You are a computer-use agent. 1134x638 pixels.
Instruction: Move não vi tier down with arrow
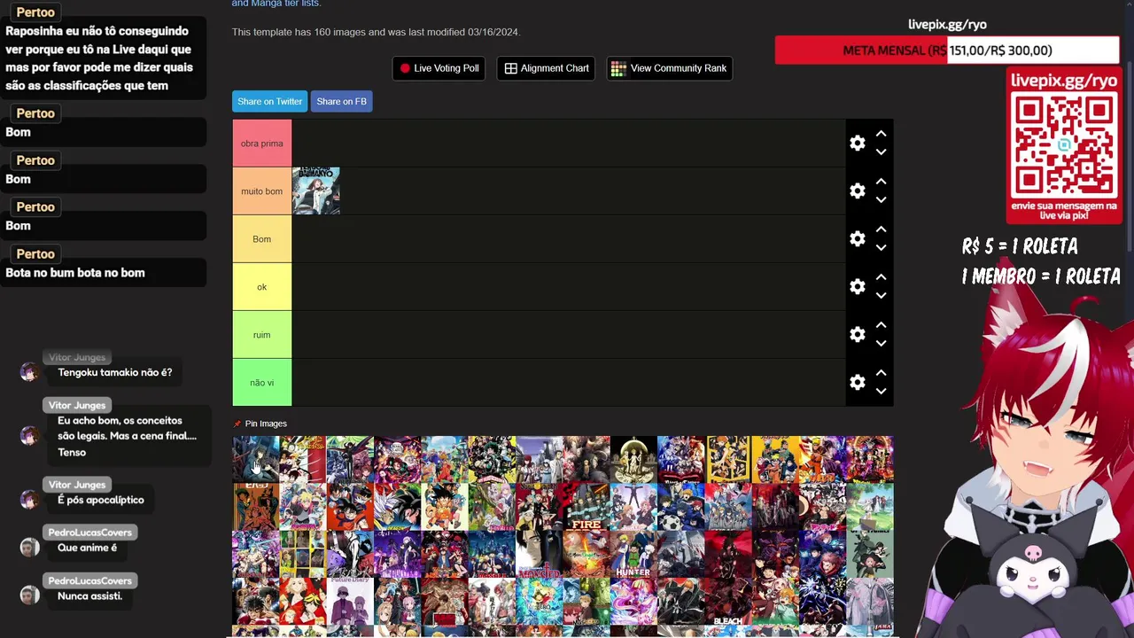point(881,391)
